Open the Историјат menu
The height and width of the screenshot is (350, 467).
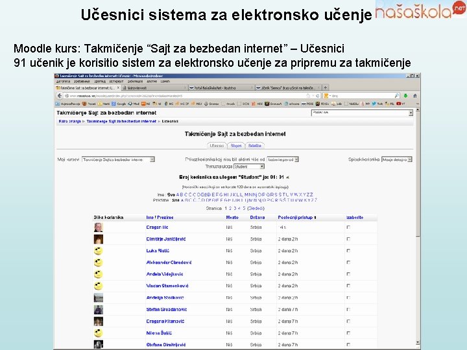click(x=117, y=81)
